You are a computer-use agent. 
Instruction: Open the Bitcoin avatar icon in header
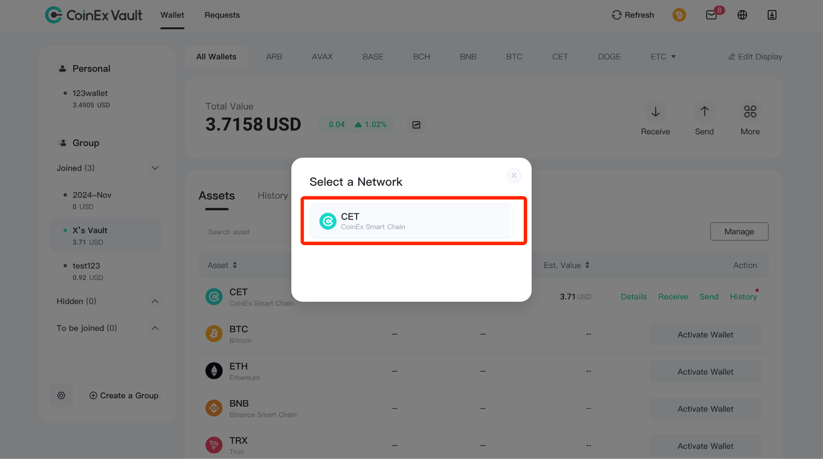(679, 15)
